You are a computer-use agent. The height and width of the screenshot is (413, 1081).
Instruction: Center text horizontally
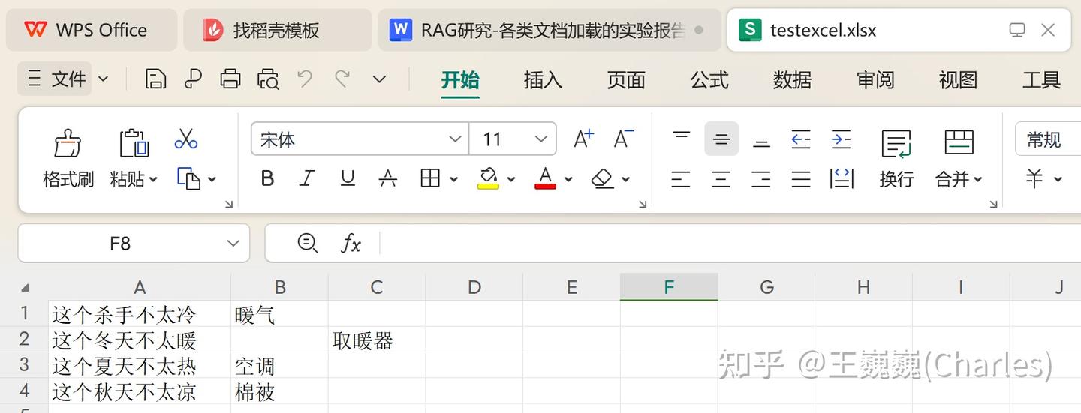(x=721, y=179)
